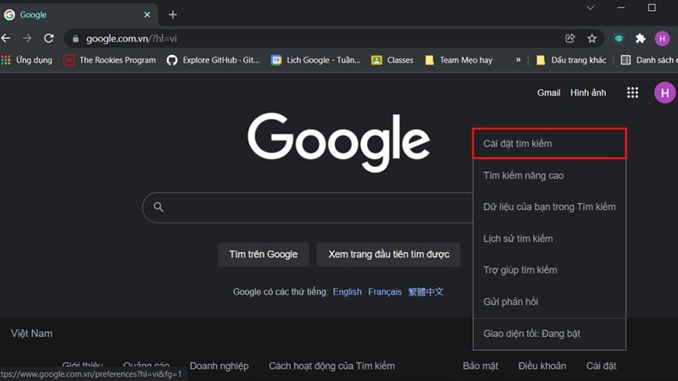
Task: Click the browser back arrow
Action: tap(7, 38)
